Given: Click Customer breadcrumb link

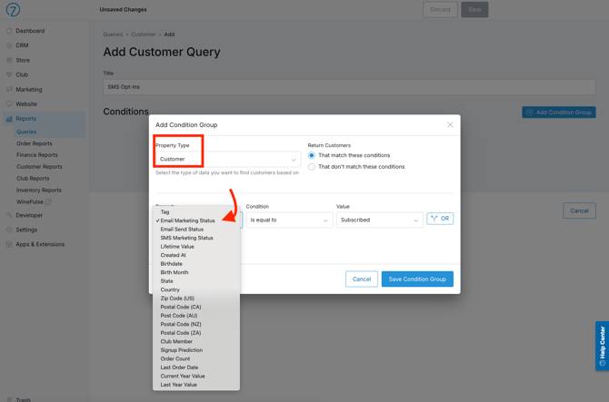Looking at the screenshot, I should (144, 34).
